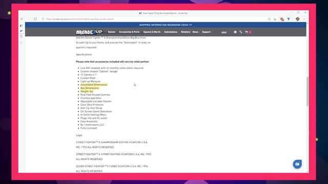Viewport: 328px width, 184px height.
Task: Open the site search magnifier icon
Action: pyautogui.click(x=241, y=32)
